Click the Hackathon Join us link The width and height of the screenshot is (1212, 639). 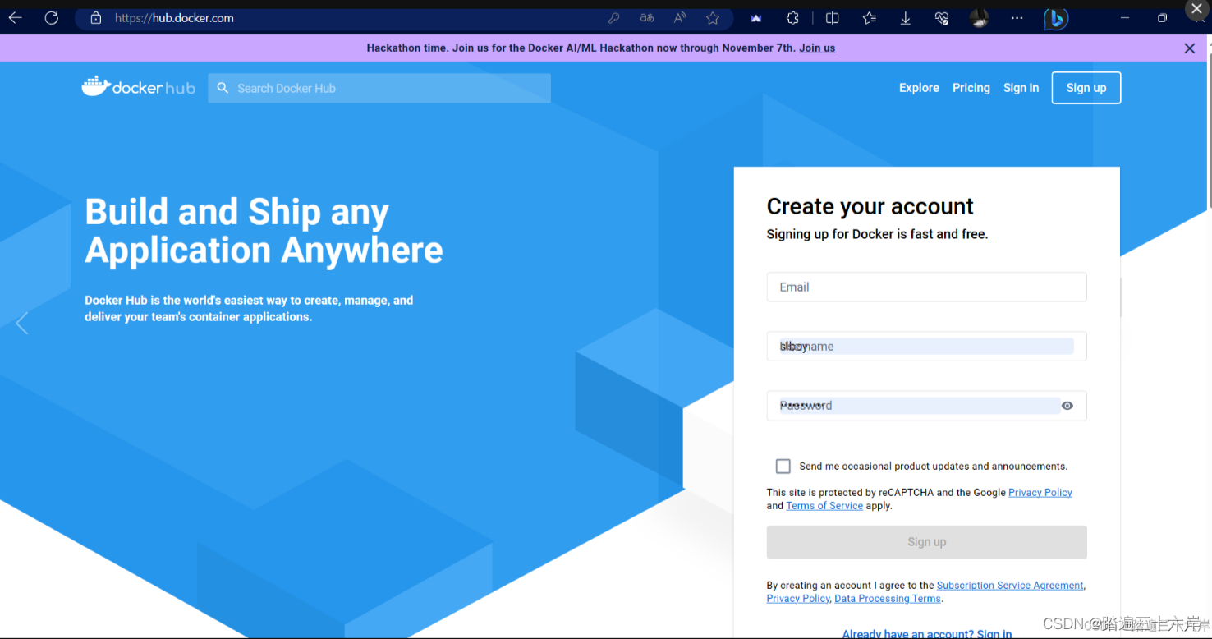point(816,48)
